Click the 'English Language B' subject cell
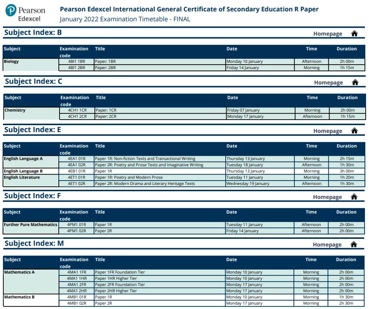369x309 pixels. (x=31, y=171)
